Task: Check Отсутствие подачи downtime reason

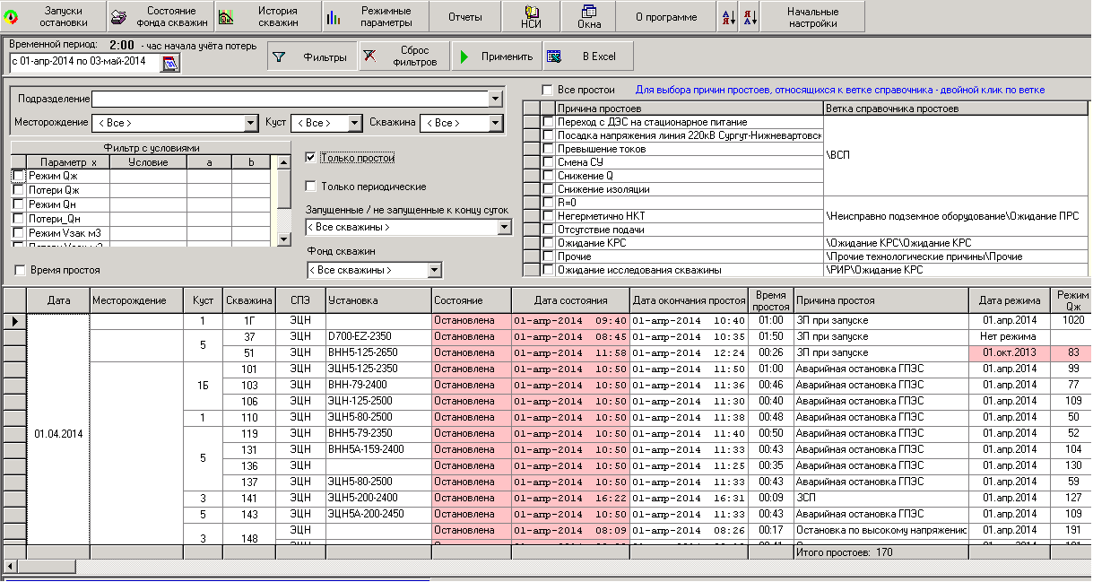Action: [x=548, y=230]
